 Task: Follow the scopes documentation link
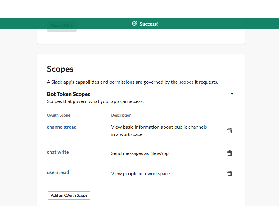(186, 82)
